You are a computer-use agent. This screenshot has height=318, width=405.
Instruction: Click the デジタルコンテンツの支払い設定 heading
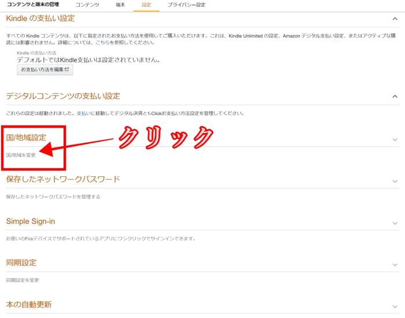(x=63, y=96)
